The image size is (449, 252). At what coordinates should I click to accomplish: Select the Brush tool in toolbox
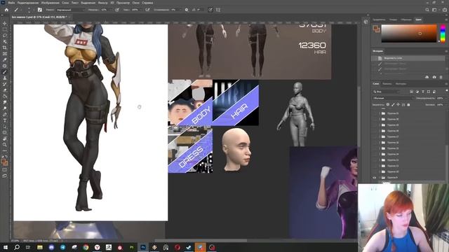[5, 72]
